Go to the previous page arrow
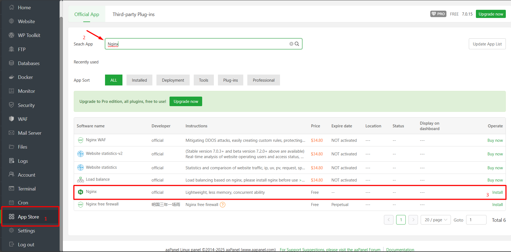This screenshot has width=511, height=252. tap(389, 220)
